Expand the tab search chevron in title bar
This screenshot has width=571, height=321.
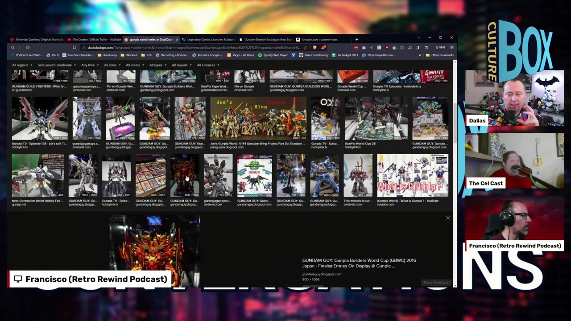(418, 37)
